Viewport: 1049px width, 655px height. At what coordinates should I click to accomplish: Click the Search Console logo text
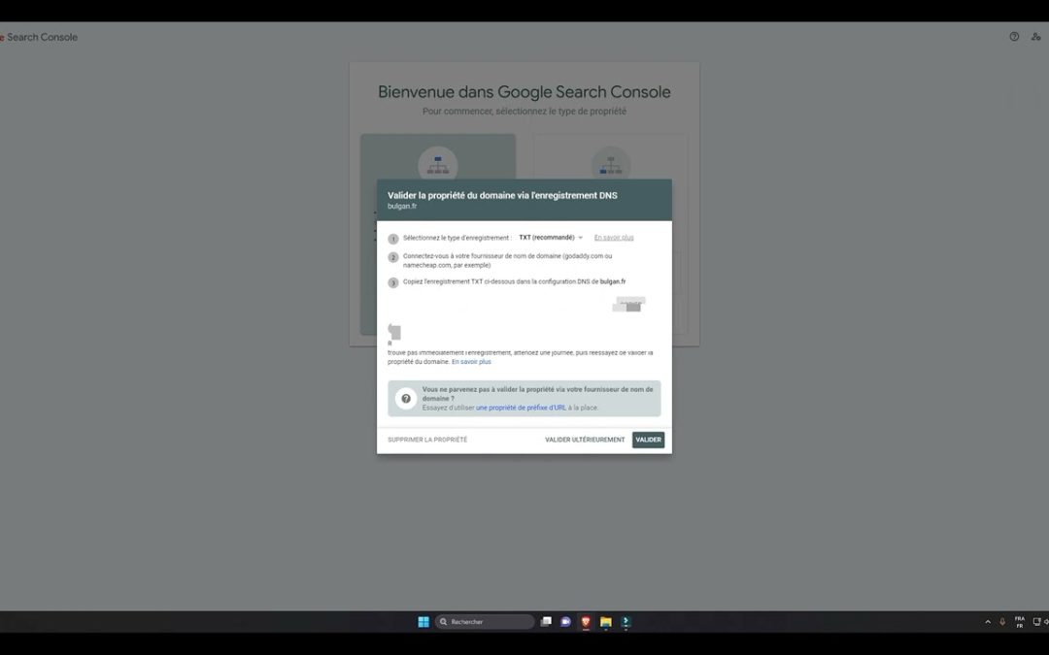click(x=39, y=38)
